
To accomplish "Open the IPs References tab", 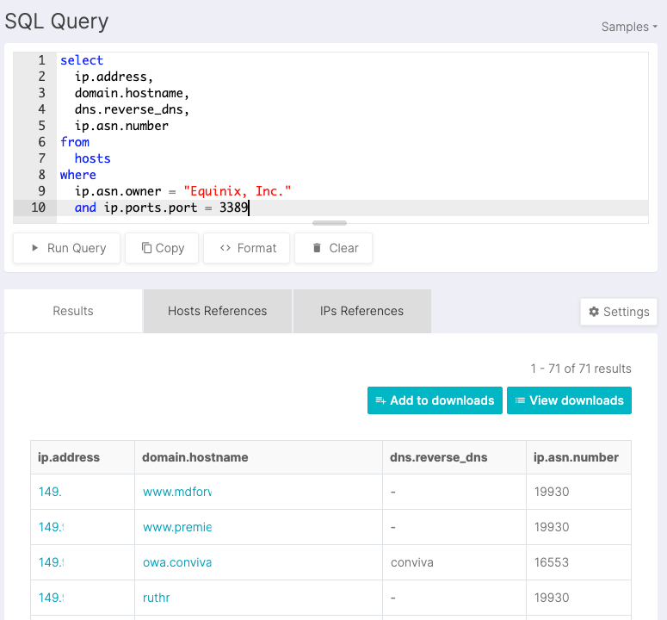I will (362, 311).
